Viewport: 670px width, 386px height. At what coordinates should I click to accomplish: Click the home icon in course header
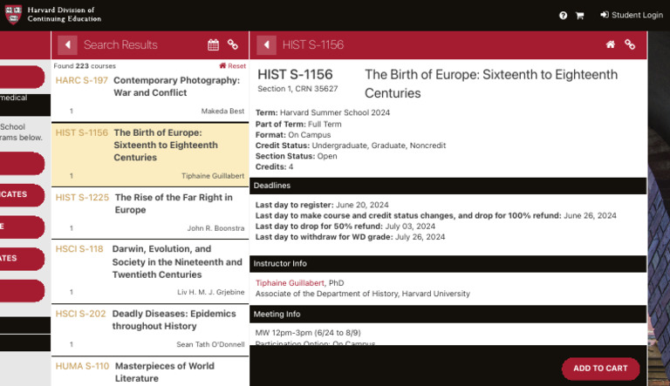tap(611, 45)
